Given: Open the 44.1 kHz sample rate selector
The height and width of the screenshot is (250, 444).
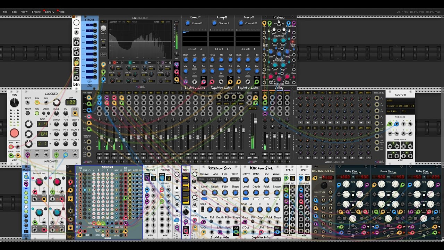Looking at the screenshot, I should click(x=393, y=111).
